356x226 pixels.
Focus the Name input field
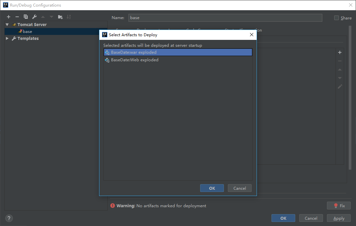pos(225,18)
